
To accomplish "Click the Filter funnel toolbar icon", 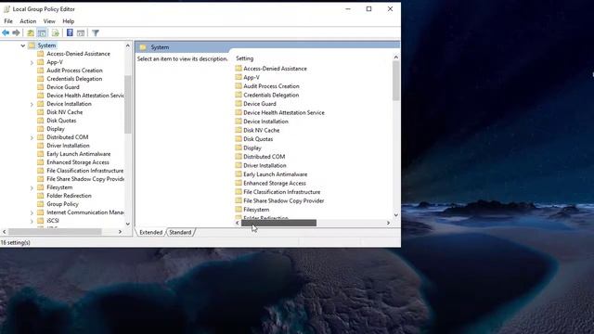I will pyautogui.click(x=96, y=33).
